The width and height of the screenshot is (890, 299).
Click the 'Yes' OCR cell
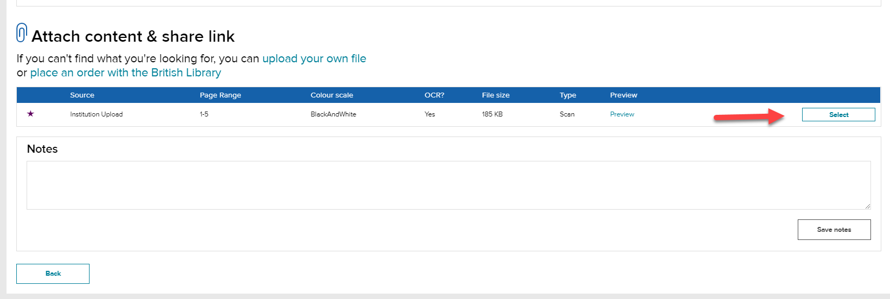tap(430, 114)
